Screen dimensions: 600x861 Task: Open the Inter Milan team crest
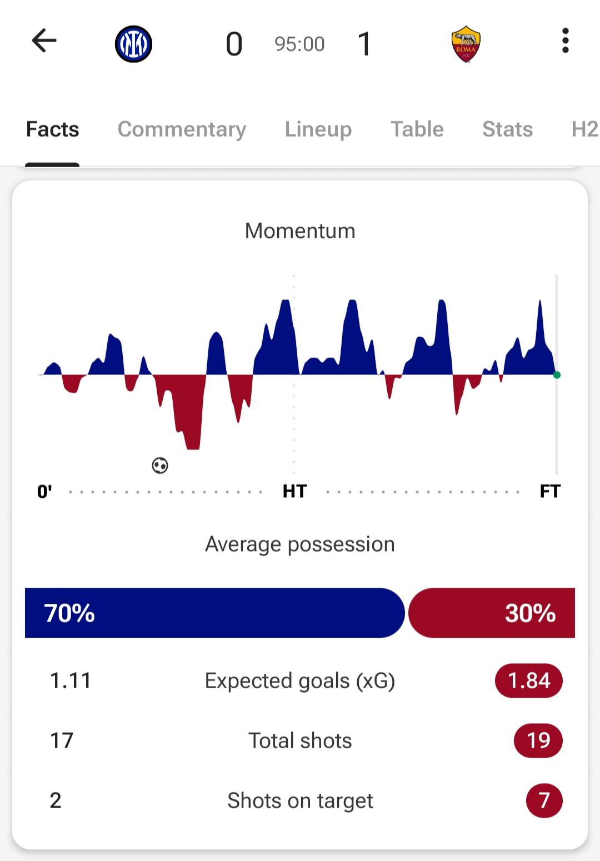point(133,44)
